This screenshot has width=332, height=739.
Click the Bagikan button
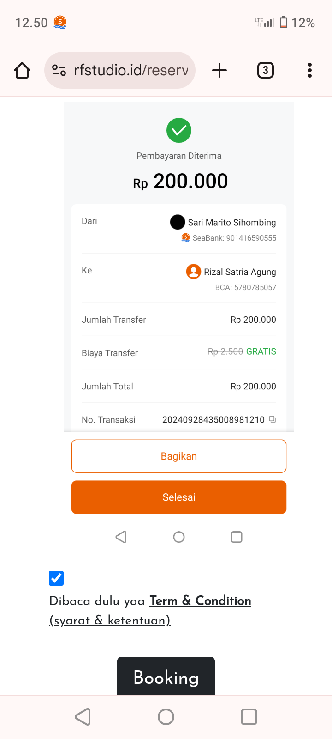click(179, 456)
